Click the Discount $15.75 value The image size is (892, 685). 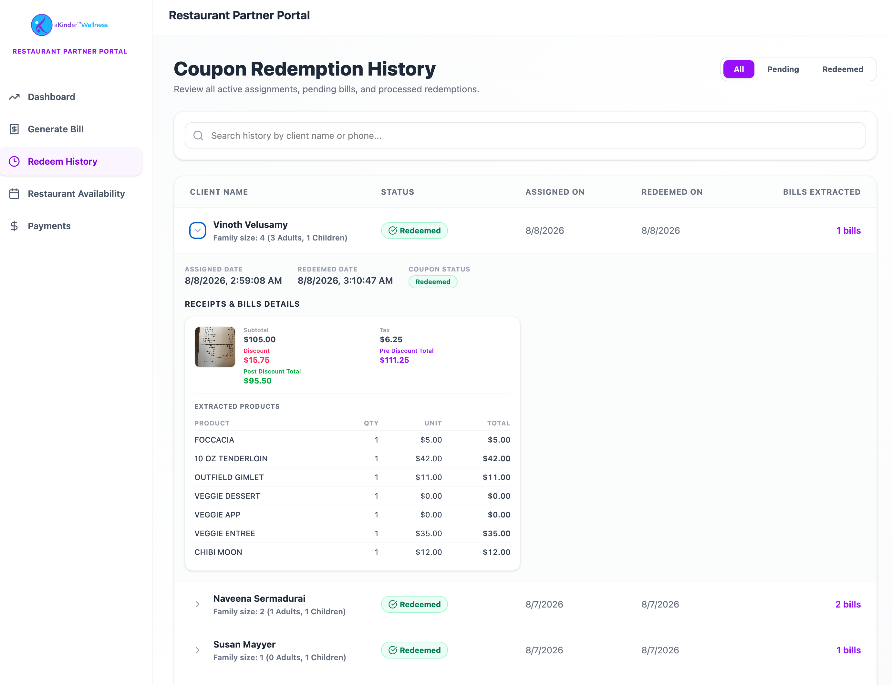(256, 360)
